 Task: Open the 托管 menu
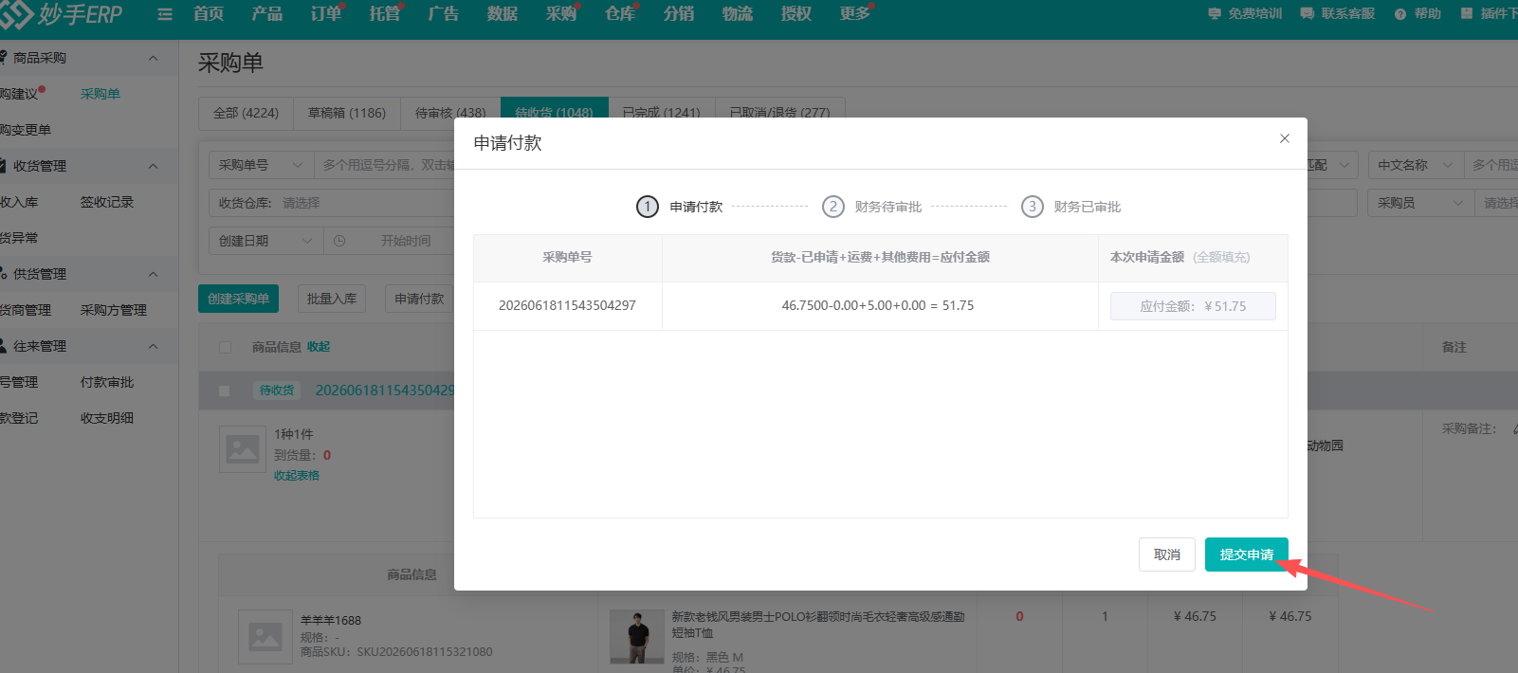[385, 13]
